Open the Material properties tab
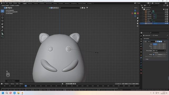 (141, 70)
